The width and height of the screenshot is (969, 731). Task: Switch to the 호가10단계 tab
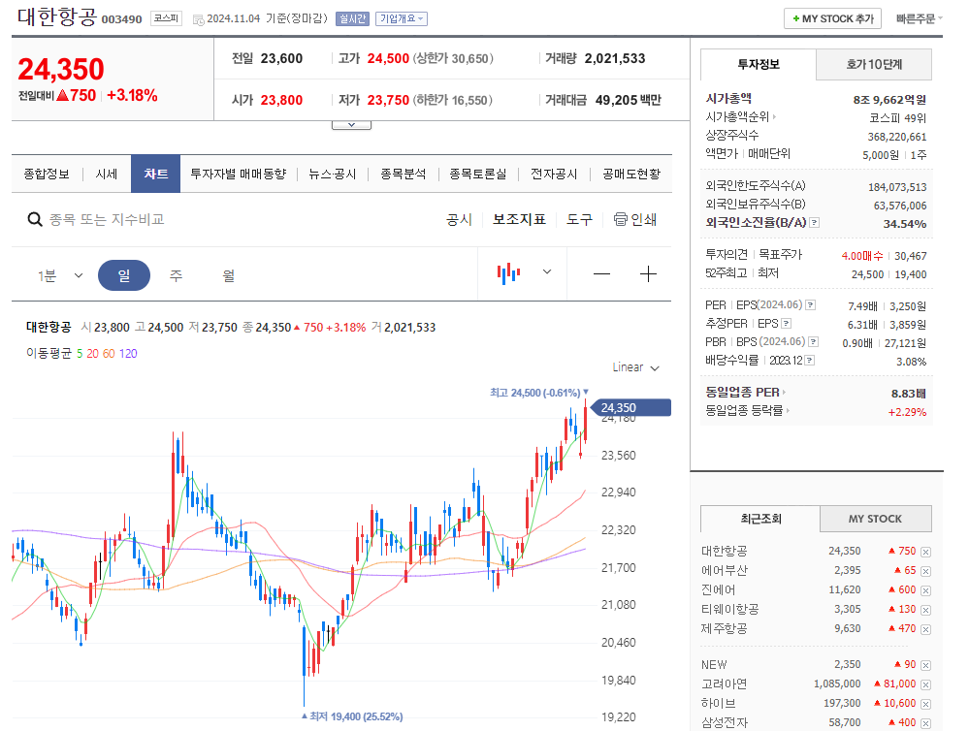pos(874,64)
